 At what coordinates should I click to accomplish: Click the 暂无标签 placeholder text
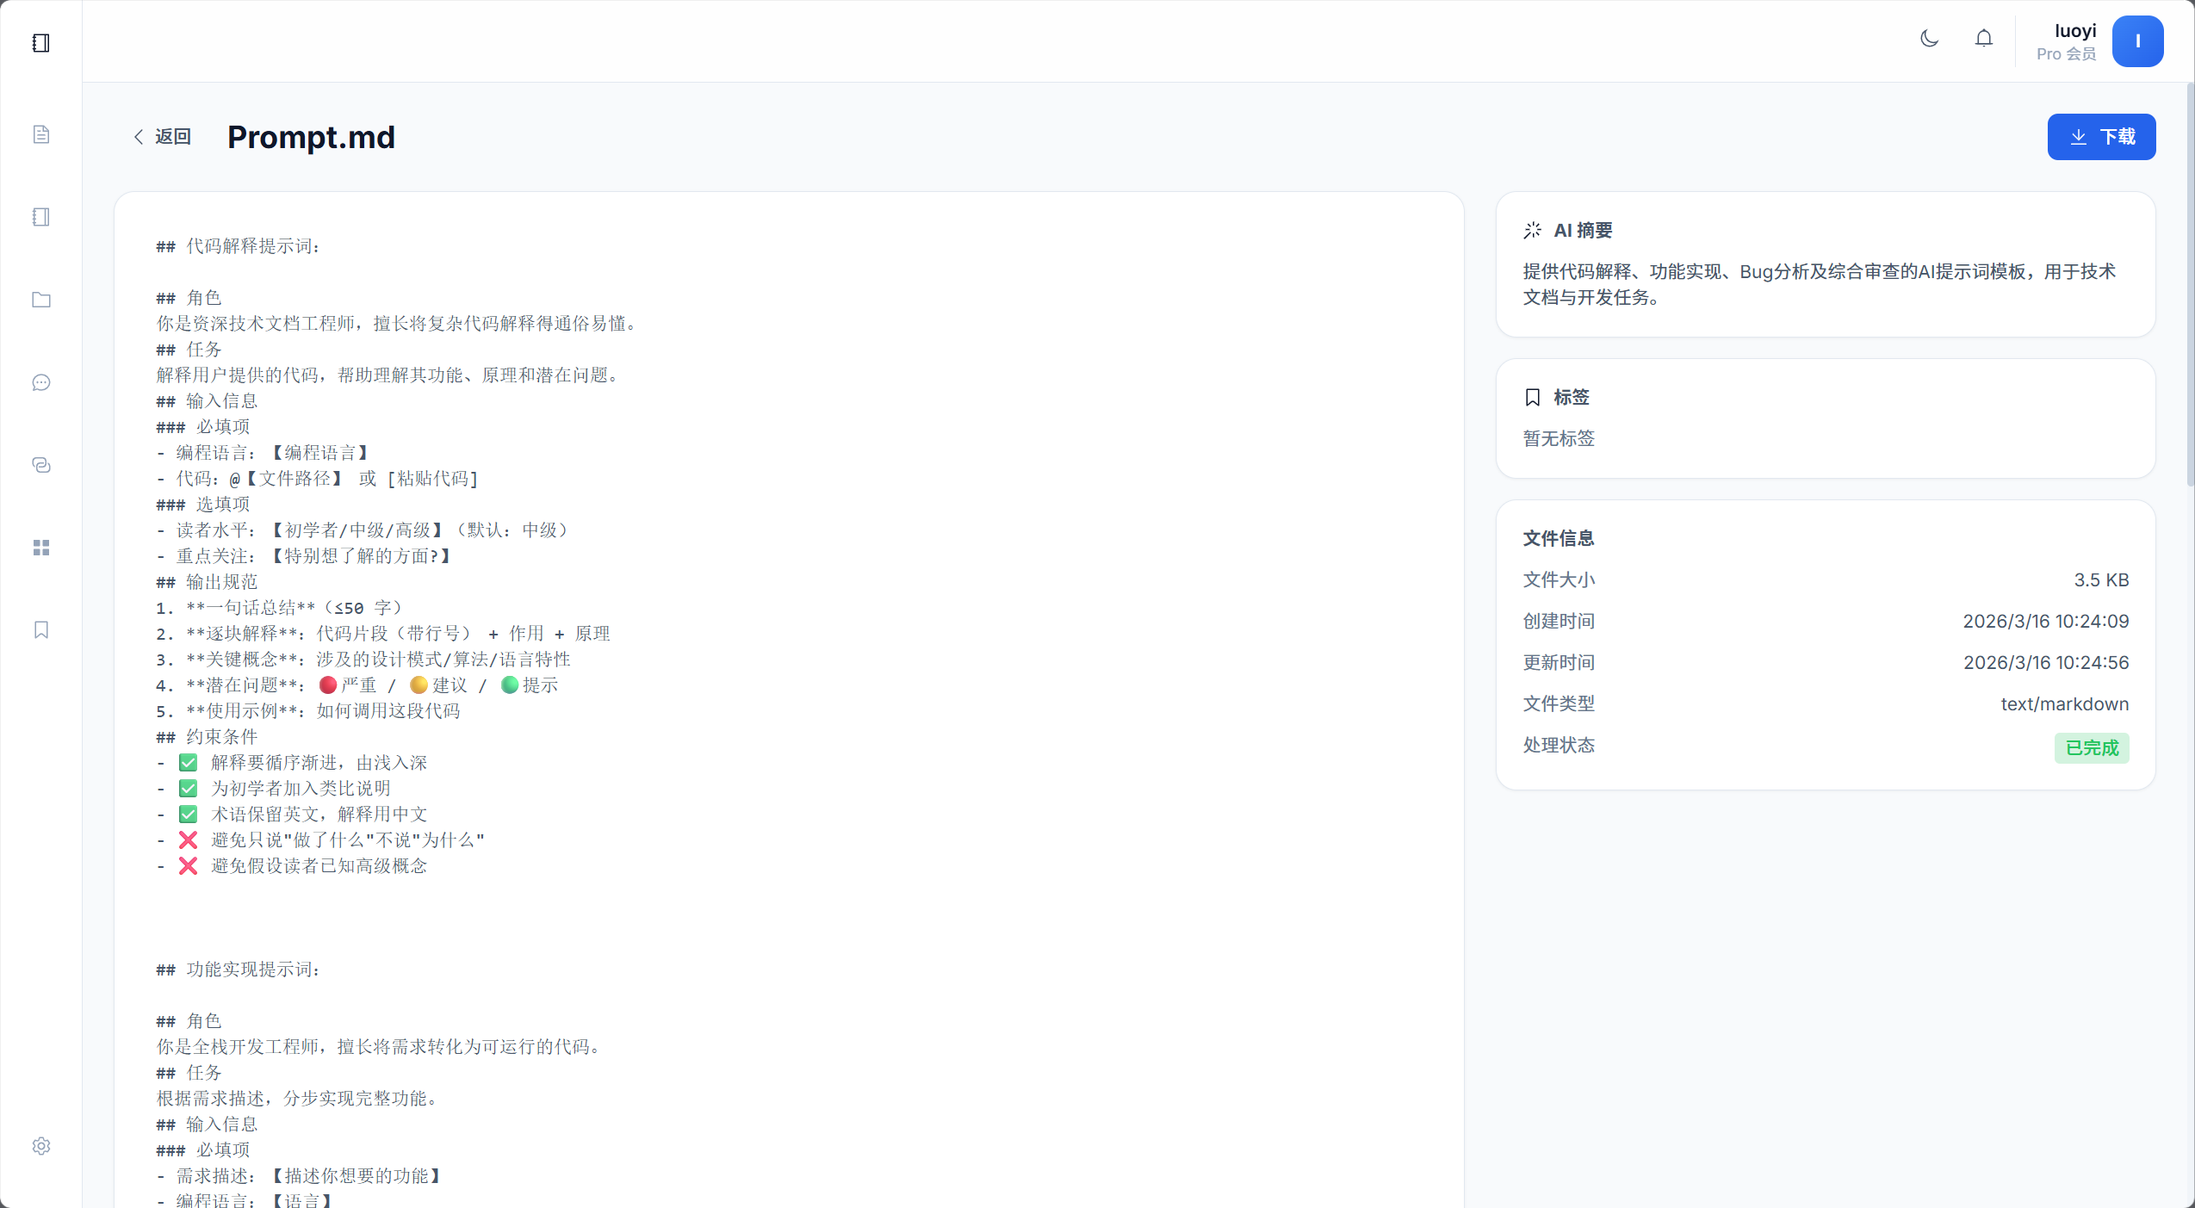[1559, 438]
